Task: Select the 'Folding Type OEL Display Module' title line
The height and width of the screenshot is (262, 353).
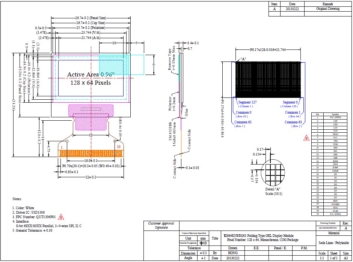Action: pyautogui.click(x=259, y=236)
